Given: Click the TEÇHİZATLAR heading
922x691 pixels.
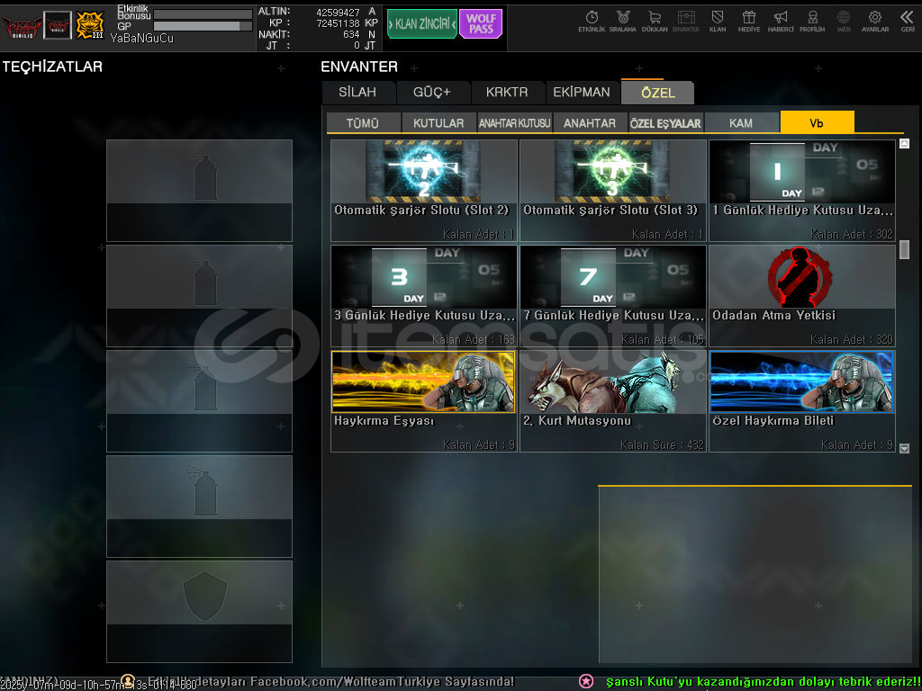Looking at the screenshot, I should [x=52, y=67].
